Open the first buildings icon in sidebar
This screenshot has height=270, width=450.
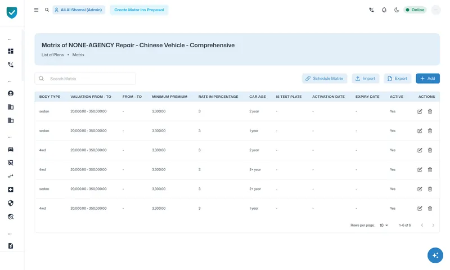point(11,107)
